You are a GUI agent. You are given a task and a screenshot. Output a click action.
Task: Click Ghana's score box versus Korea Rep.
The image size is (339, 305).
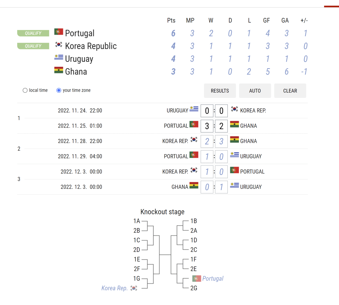tap(221, 141)
